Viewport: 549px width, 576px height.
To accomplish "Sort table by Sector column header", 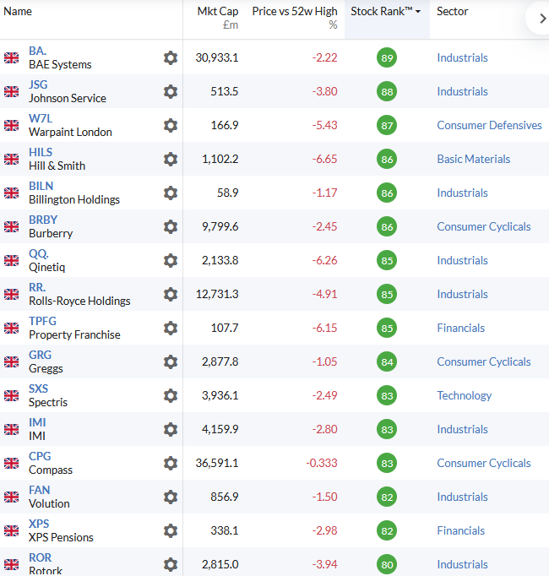I will click(x=453, y=11).
